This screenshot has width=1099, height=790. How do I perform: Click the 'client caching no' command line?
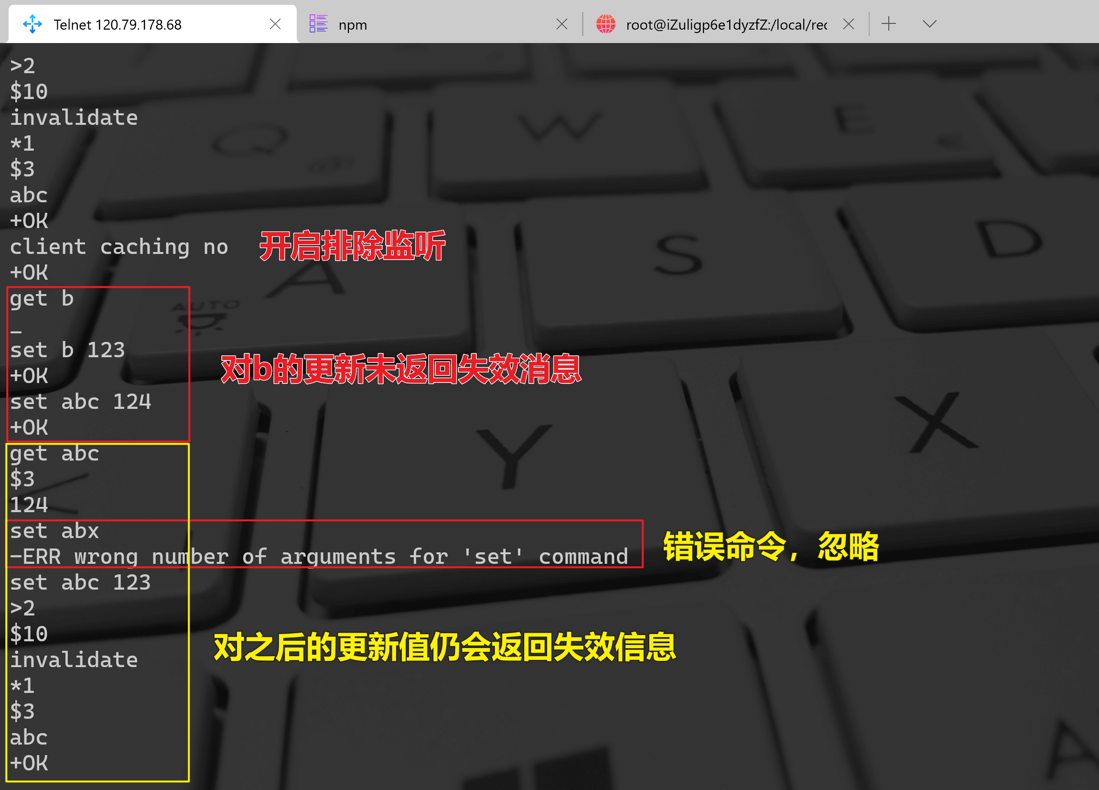tap(119, 247)
